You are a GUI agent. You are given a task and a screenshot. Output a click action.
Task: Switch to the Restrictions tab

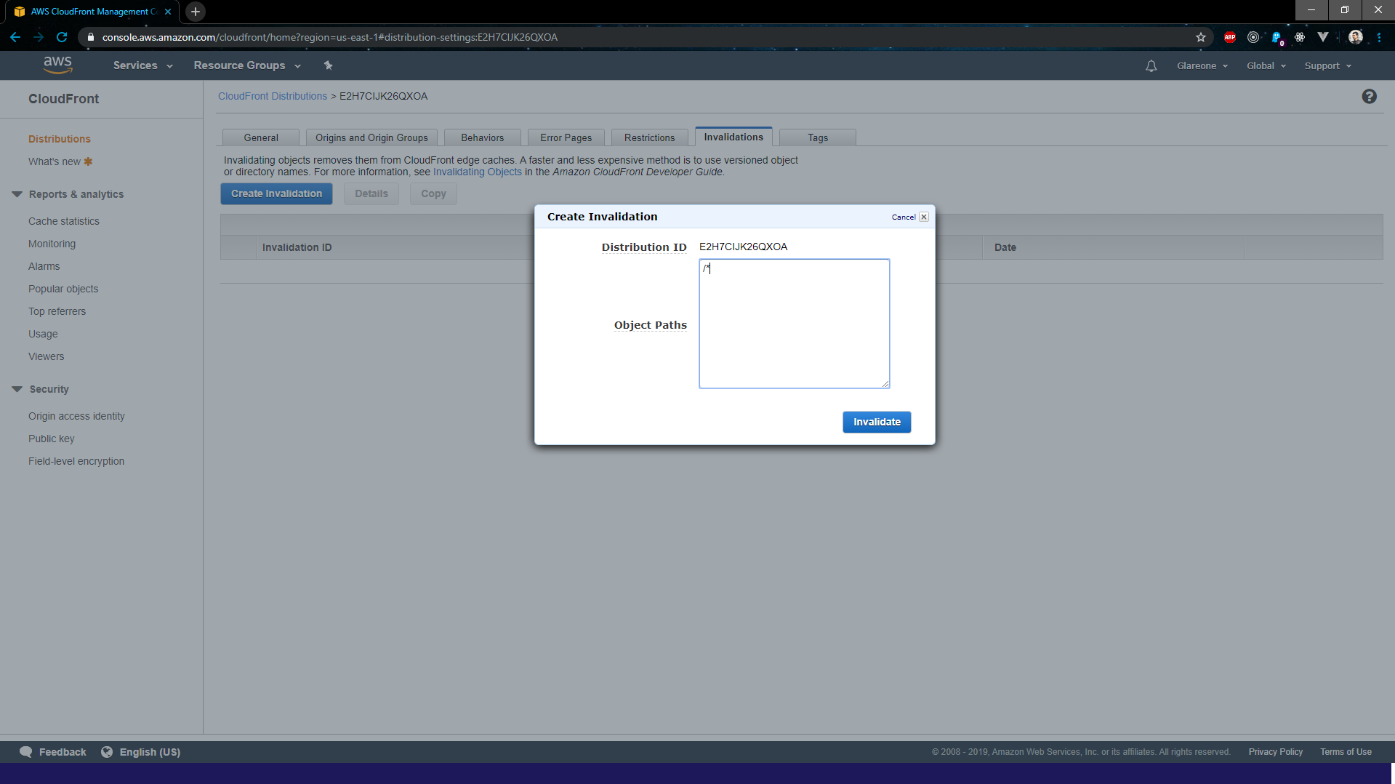[x=649, y=137]
